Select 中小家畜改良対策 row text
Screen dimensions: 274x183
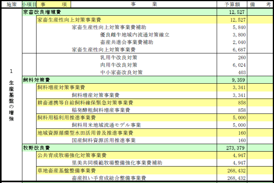121,72
